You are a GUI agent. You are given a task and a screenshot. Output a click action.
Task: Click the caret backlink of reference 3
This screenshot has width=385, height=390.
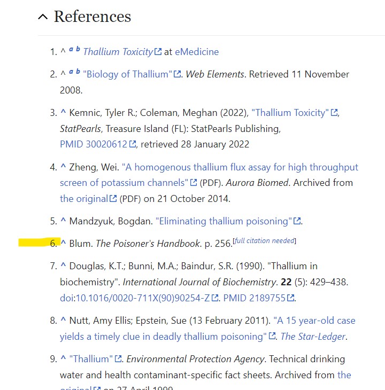pyautogui.click(x=63, y=113)
